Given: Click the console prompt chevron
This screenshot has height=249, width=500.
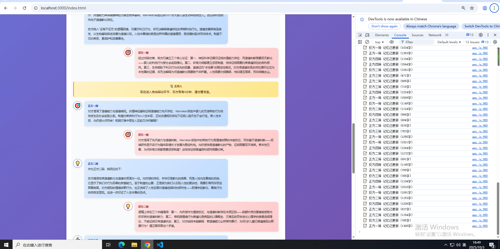Looking at the screenshot, I should coord(360,232).
